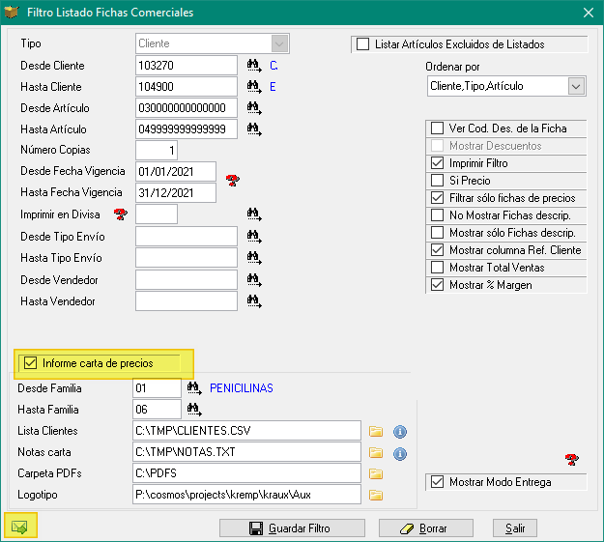Click the Borrar button
The width and height of the screenshot is (604, 542).
point(425,528)
